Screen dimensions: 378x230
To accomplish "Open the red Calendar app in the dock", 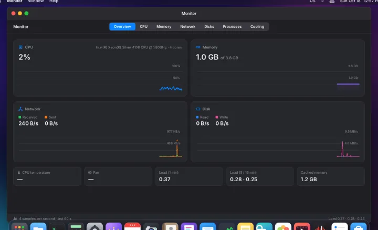I will coord(132,227).
